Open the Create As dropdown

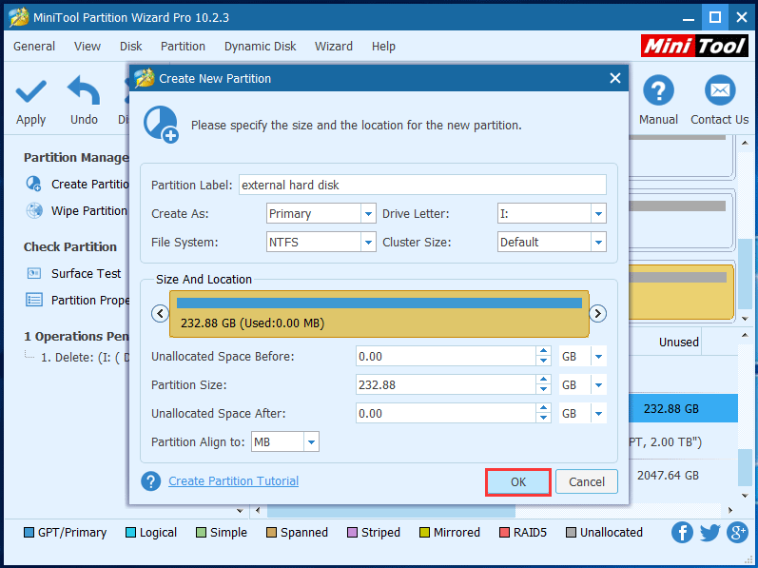(368, 214)
